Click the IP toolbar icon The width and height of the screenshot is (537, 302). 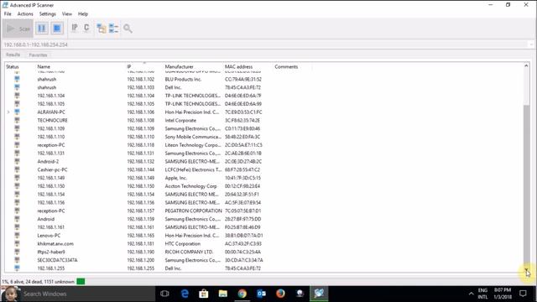pos(75,28)
